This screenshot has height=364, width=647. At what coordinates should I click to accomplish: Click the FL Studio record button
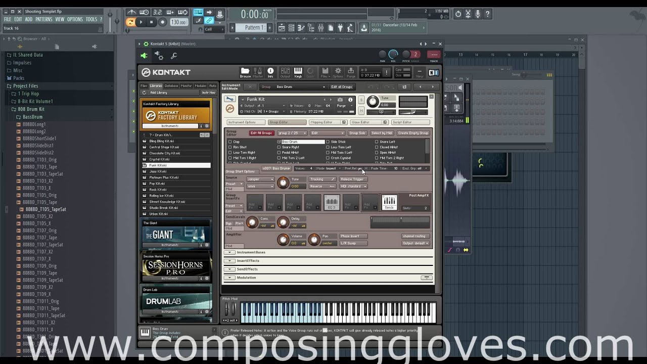coord(162,22)
